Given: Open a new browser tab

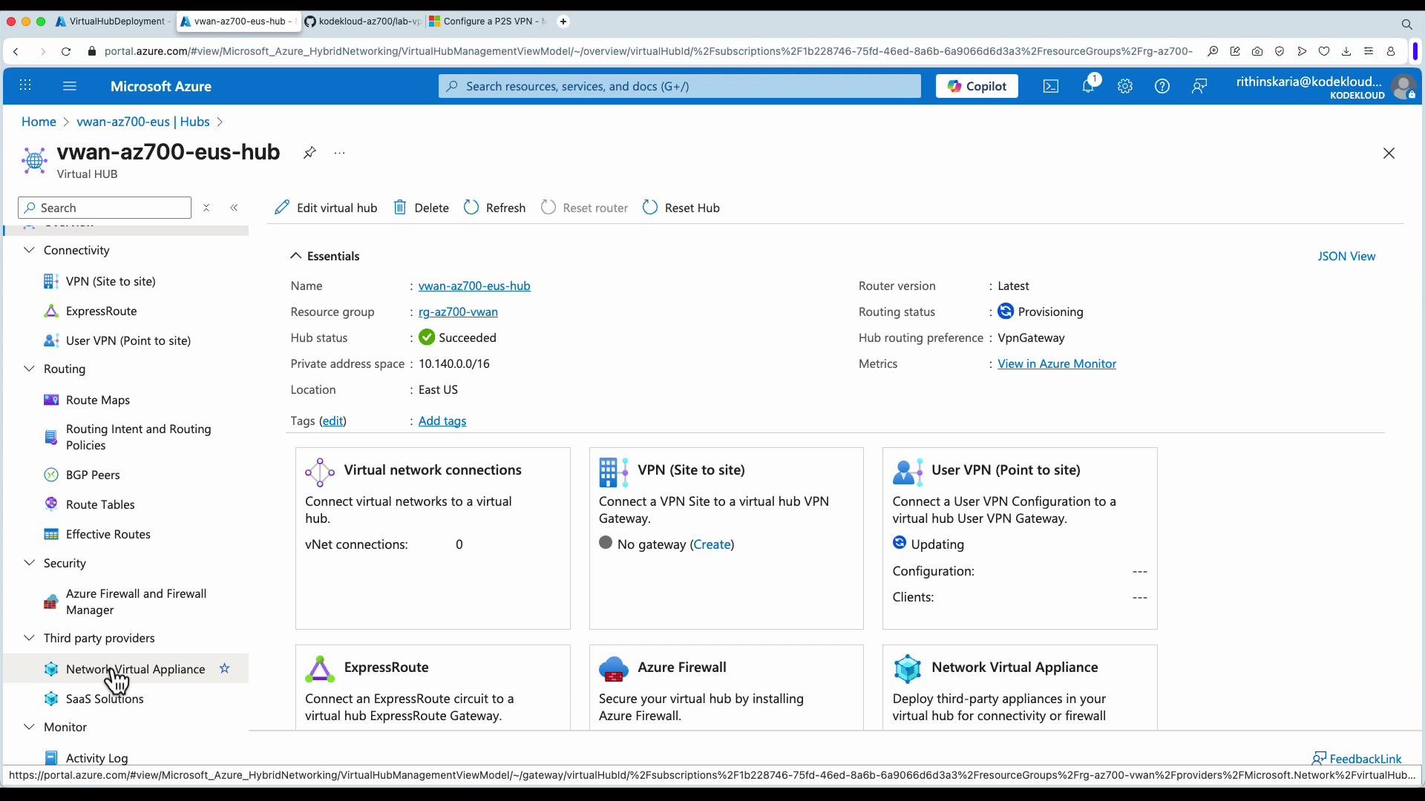Looking at the screenshot, I should tap(563, 22).
